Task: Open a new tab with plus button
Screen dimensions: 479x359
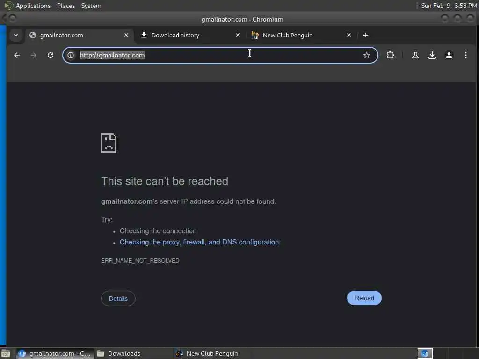Action: [366, 35]
